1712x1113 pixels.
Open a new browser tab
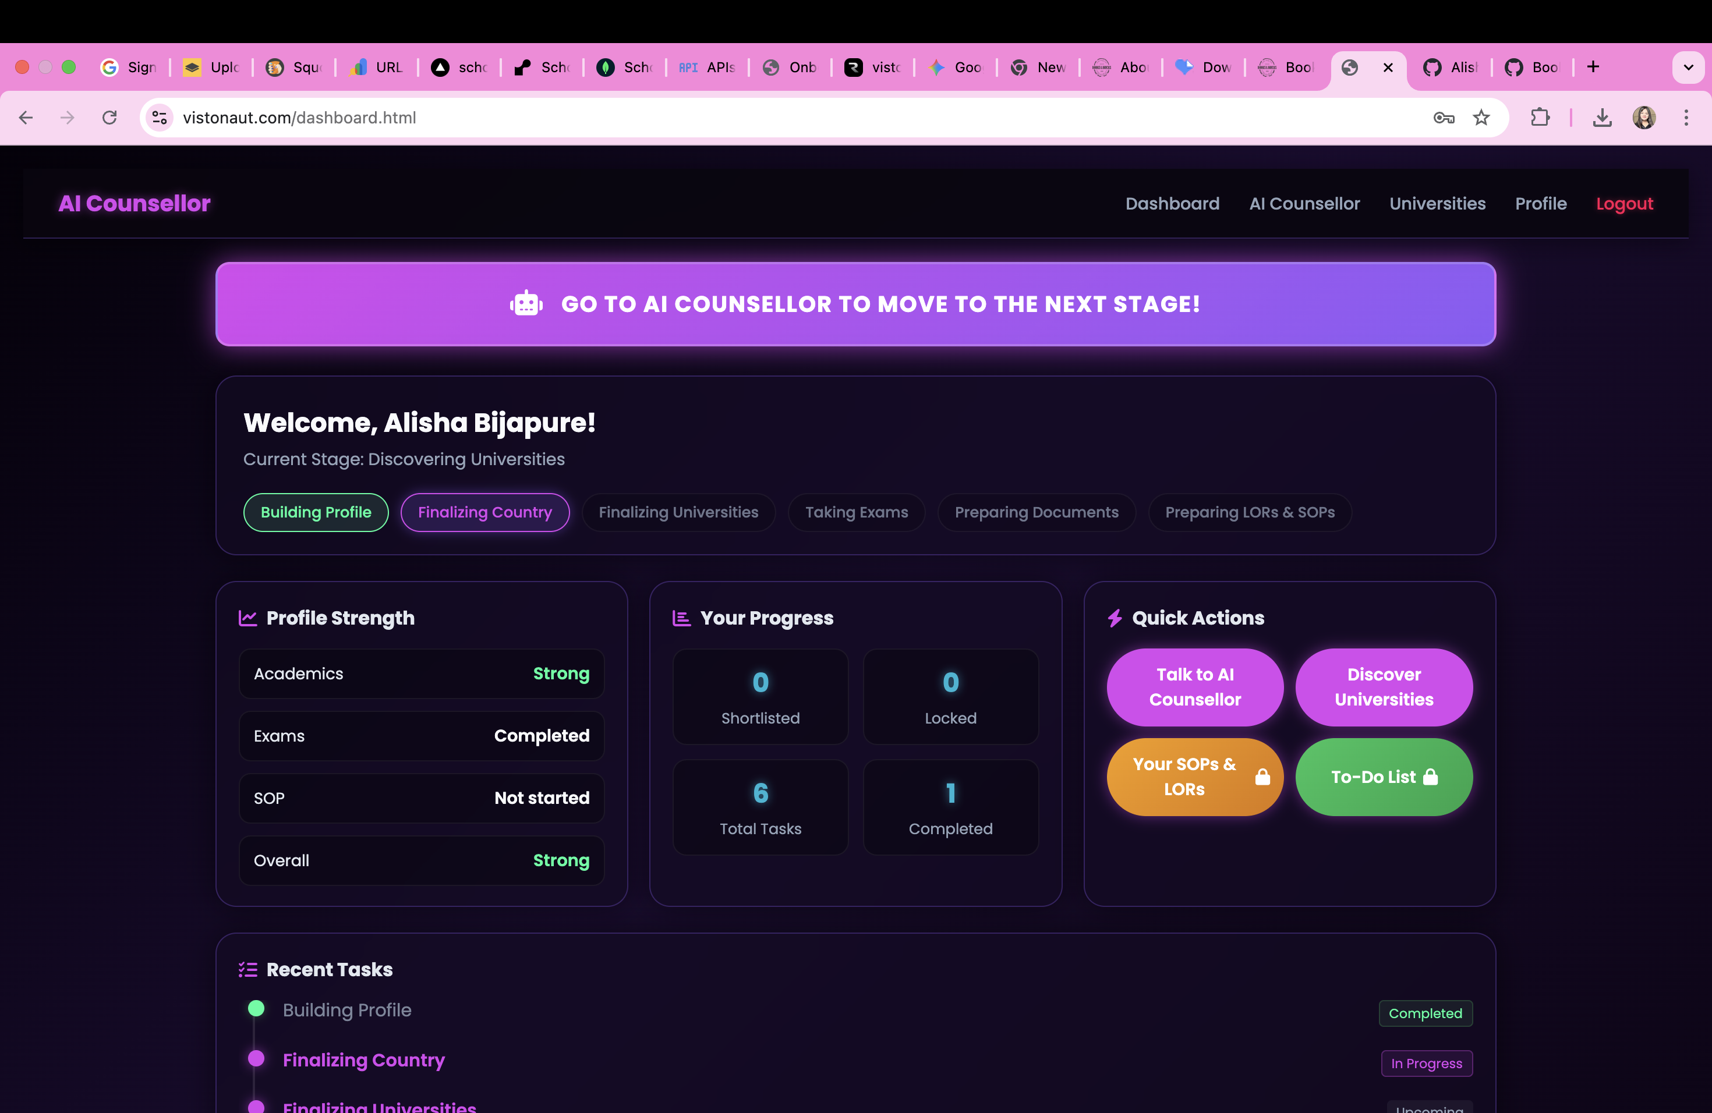[x=1593, y=67]
